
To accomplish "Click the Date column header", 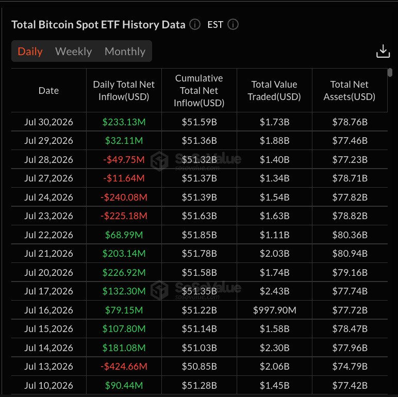I will point(49,91).
